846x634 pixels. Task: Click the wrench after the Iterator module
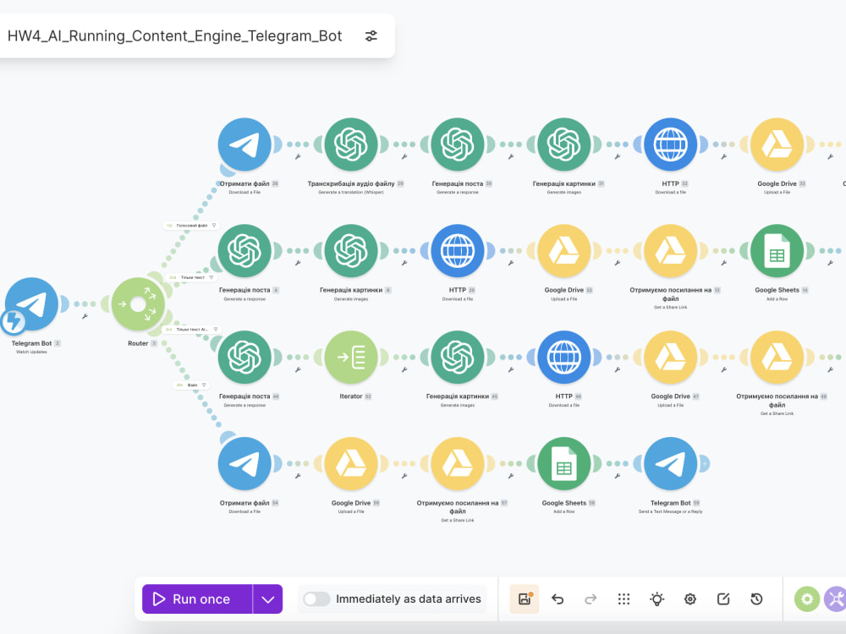pos(404,369)
